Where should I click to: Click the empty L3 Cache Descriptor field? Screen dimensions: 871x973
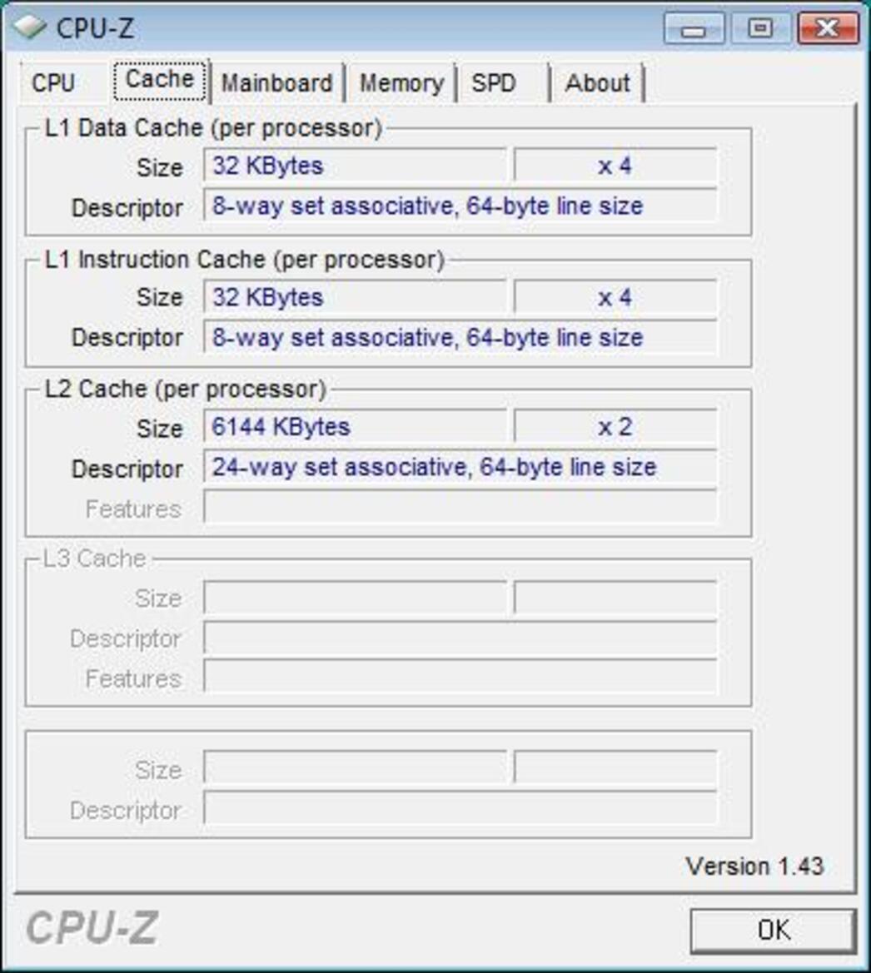[x=460, y=638]
